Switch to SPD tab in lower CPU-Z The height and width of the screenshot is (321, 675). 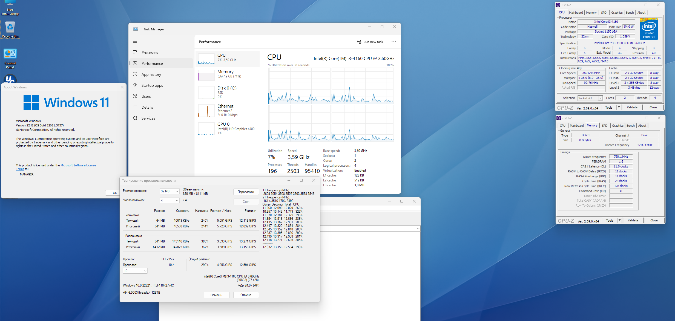click(605, 126)
